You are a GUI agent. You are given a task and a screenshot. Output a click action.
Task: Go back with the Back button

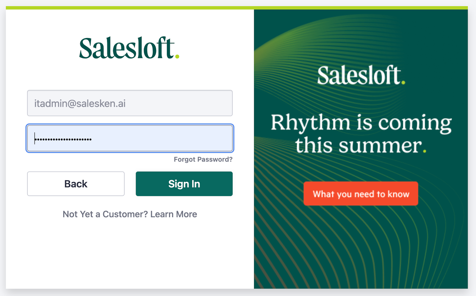(x=76, y=184)
